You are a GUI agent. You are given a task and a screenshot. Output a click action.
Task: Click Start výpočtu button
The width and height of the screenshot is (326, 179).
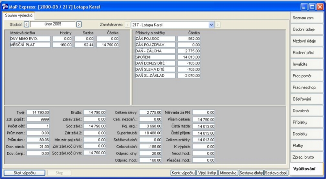pyautogui.click(x=24, y=173)
